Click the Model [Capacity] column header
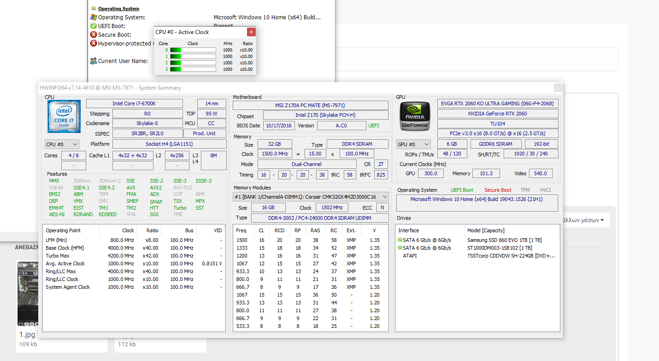 pos(512,230)
